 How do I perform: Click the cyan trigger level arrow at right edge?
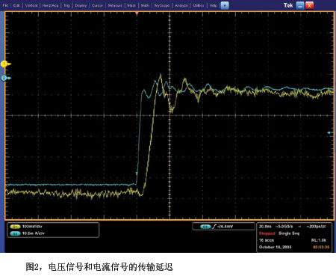click(x=330, y=132)
